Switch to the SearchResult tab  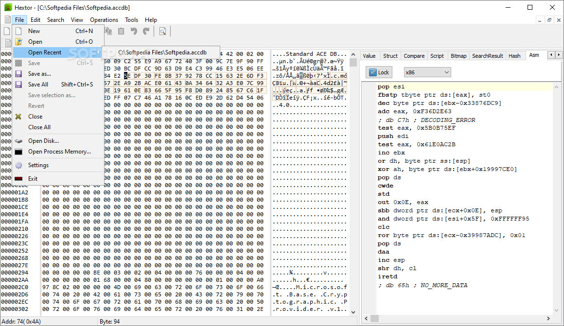click(487, 56)
